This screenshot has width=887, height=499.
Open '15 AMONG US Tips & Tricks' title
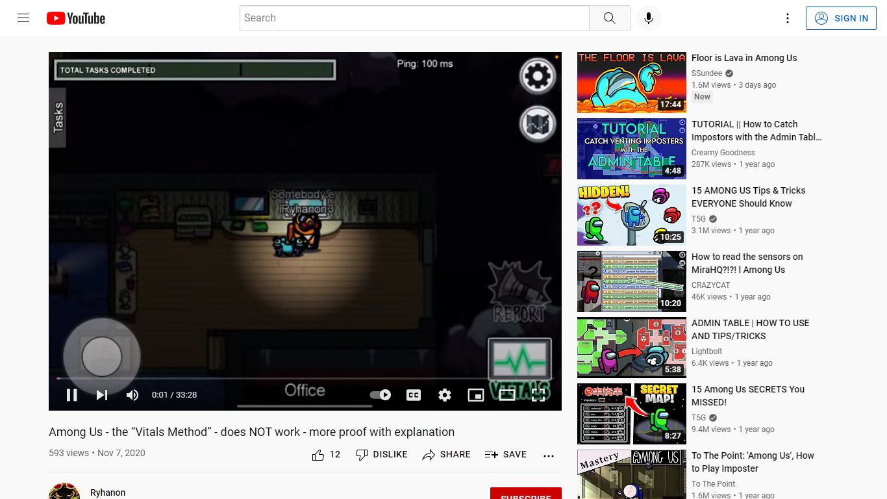point(748,197)
